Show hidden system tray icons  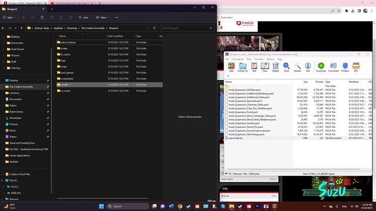click(x=324, y=206)
